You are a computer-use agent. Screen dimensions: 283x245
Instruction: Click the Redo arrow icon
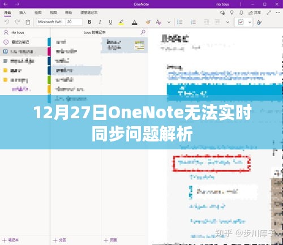[x=18, y=22]
